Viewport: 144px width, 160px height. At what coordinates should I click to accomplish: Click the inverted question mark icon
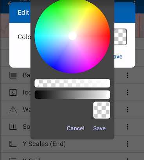coord(13,92)
